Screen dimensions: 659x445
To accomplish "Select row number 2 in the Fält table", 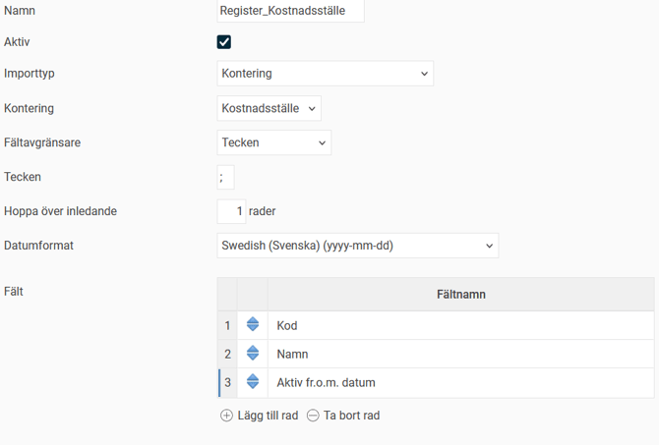I will click(227, 354).
